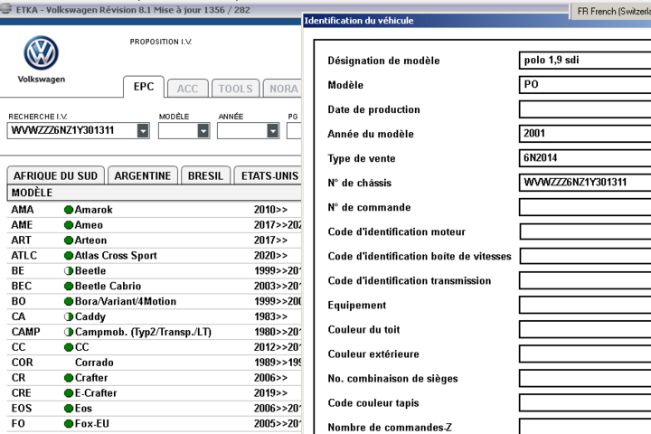
Task: Click the ETKA title bar icon
Action: [x=5, y=9]
